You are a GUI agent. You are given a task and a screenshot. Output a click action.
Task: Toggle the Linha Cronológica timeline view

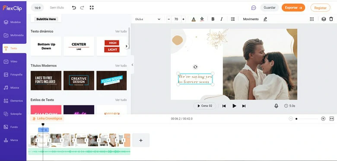point(47,118)
